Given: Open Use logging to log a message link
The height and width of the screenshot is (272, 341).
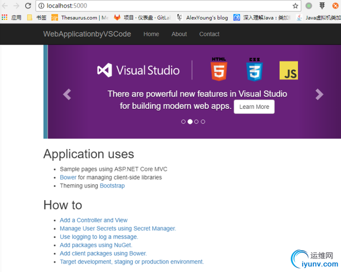Looking at the screenshot, I should click(x=99, y=237).
